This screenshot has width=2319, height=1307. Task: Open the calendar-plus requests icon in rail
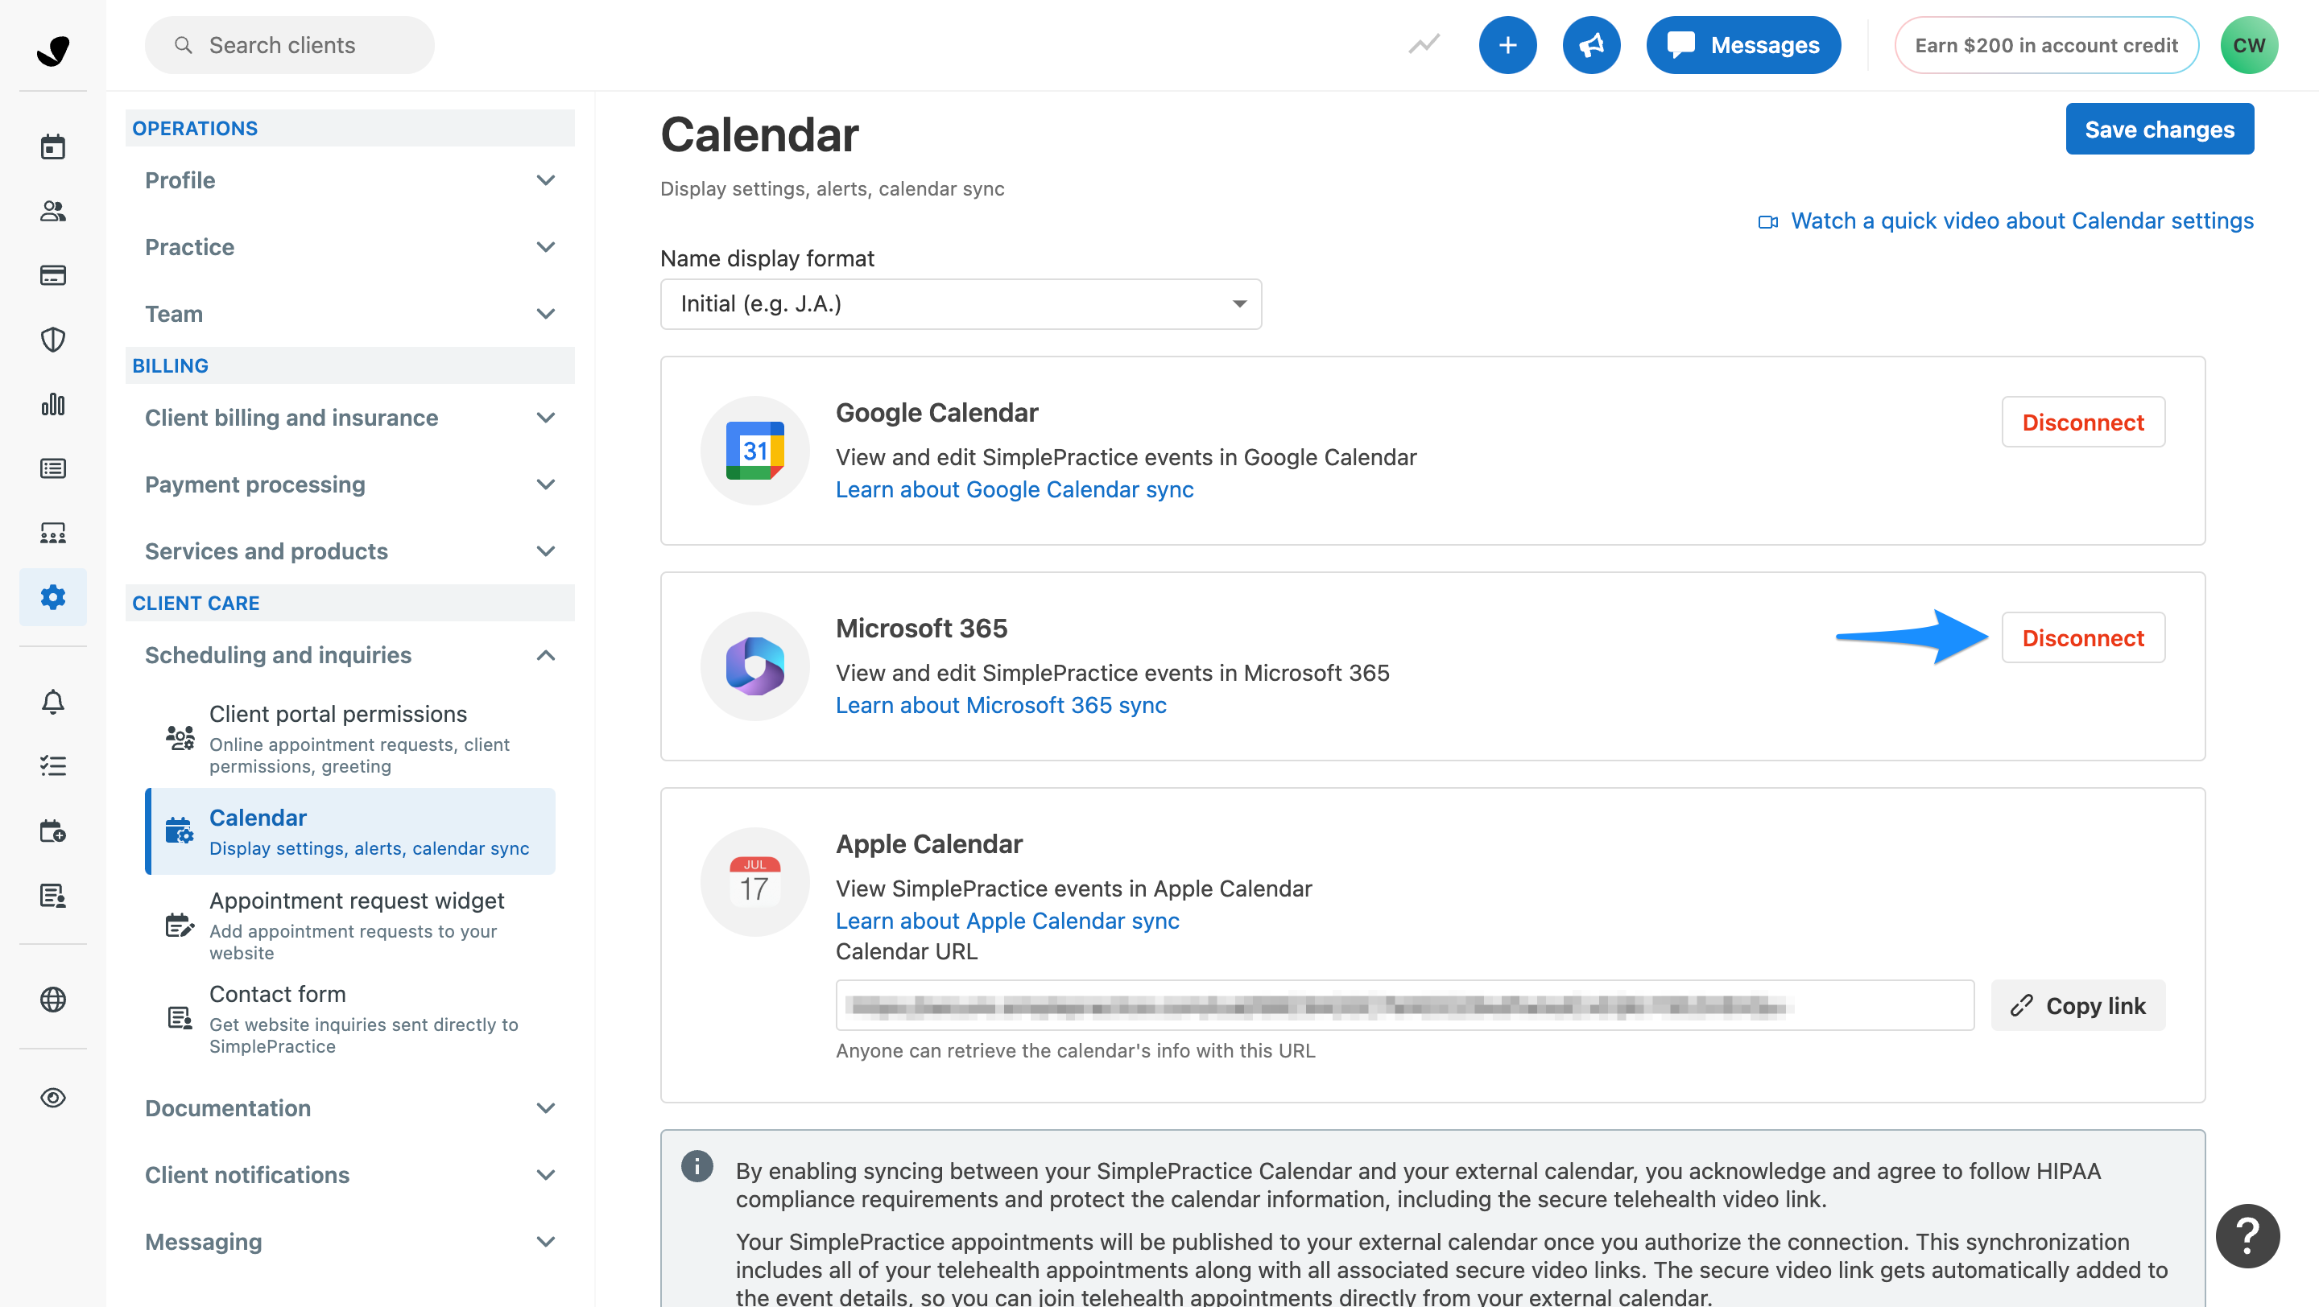click(x=53, y=831)
